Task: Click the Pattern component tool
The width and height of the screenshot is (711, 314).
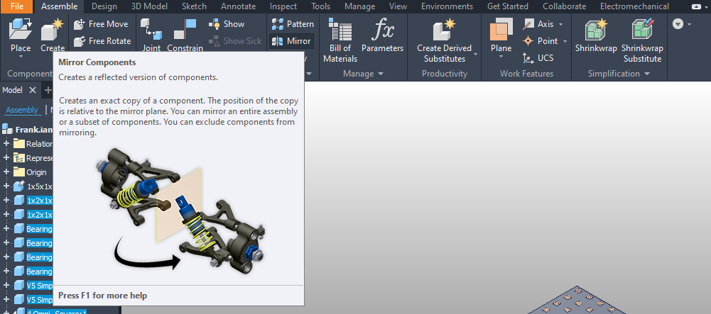Action: click(x=292, y=24)
